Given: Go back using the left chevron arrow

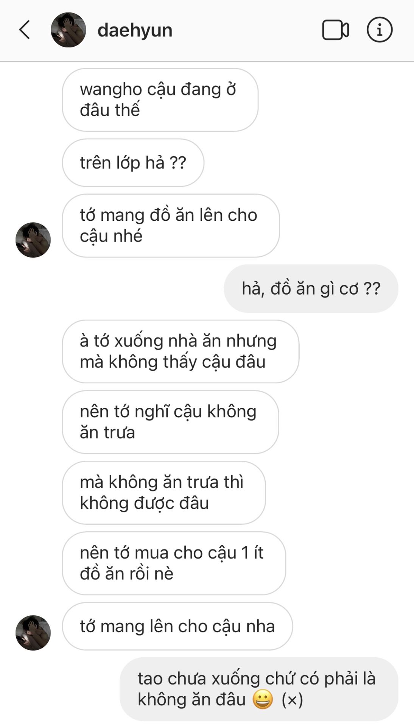Looking at the screenshot, I should click(25, 30).
